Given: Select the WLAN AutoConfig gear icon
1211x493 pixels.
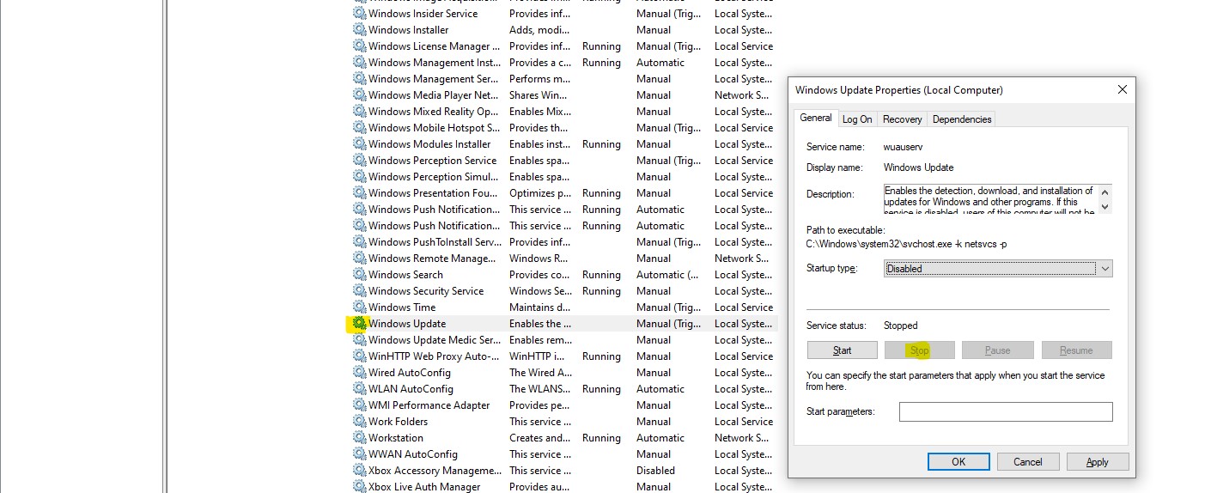Looking at the screenshot, I should point(359,389).
